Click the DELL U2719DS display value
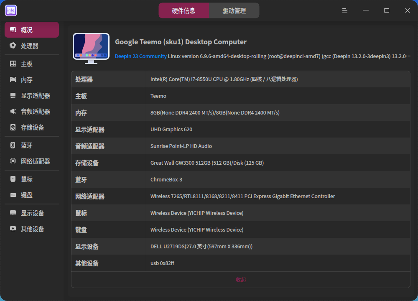 (201, 247)
